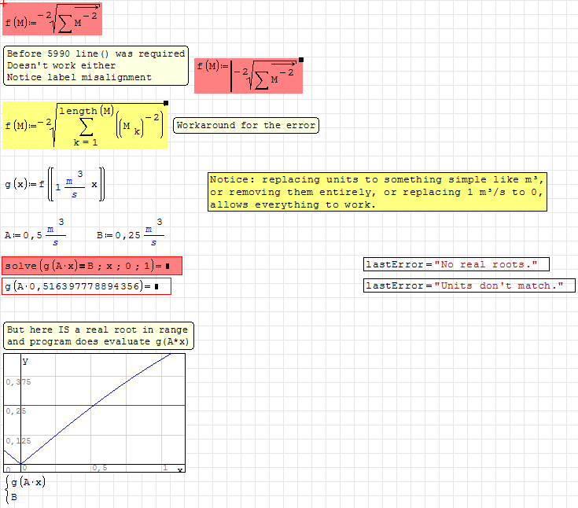
Task: Click the A:=0,5 variable definition
Action: click(35, 234)
